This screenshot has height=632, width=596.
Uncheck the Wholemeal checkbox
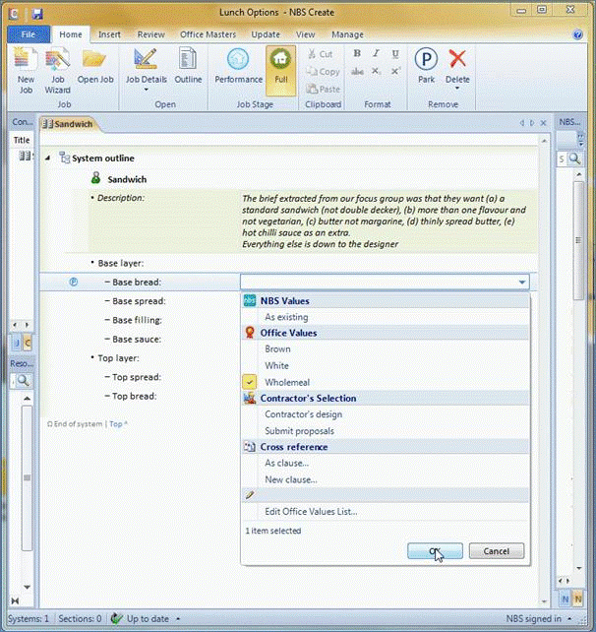click(250, 382)
